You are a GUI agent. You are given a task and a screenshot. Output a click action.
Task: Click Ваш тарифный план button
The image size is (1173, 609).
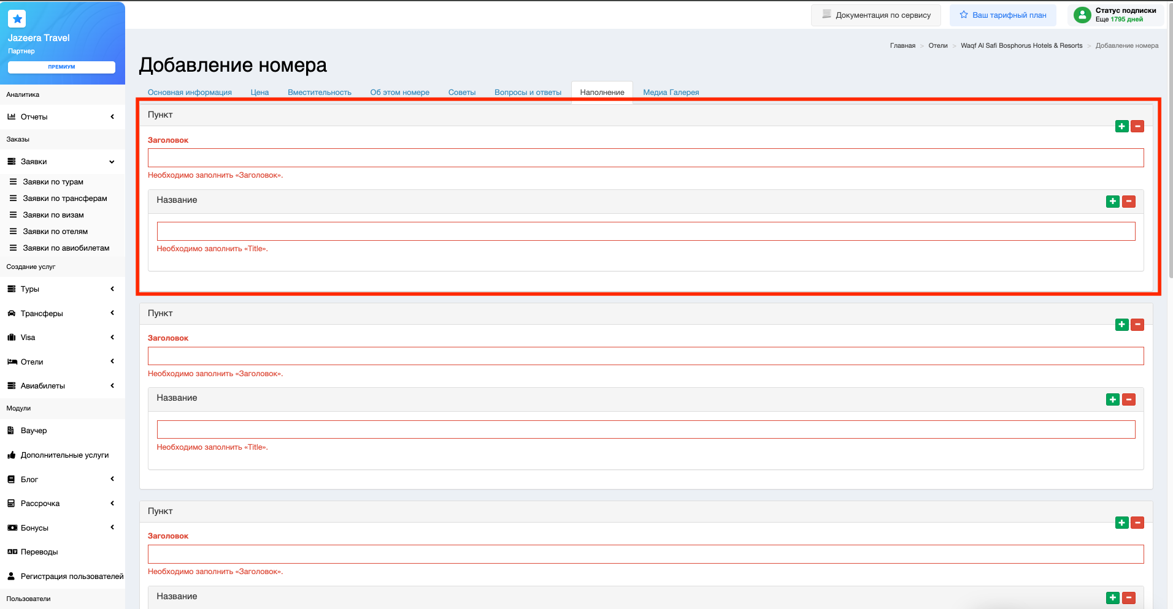pos(1002,15)
